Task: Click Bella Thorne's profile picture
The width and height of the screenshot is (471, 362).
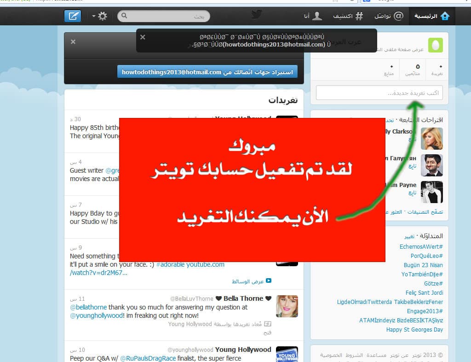Action: click(x=287, y=306)
